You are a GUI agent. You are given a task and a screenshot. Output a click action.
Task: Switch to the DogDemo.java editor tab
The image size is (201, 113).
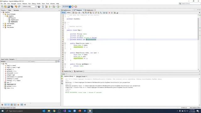click(67, 10)
